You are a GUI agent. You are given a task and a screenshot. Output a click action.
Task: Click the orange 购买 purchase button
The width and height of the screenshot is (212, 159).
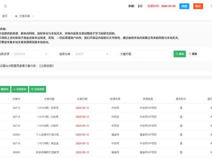click(198, 6)
